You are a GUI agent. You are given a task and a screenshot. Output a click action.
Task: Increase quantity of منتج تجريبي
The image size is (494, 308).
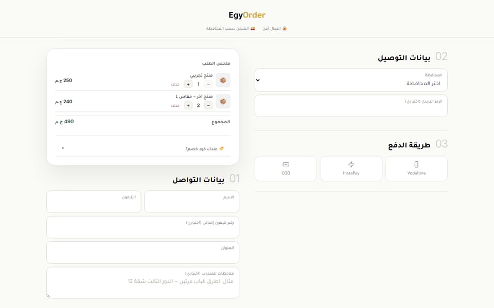[x=188, y=84]
